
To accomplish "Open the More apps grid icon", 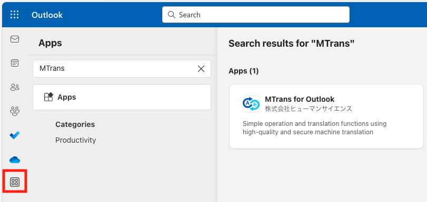I will pyautogui.click(x=15, y=182).
